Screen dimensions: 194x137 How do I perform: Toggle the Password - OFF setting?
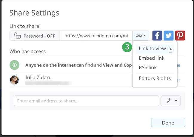pos(35,36)
